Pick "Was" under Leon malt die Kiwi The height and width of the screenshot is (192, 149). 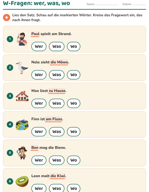[57, 188]
